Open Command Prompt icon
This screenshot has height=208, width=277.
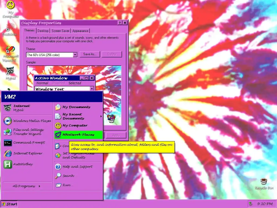[x=8, y=143]
